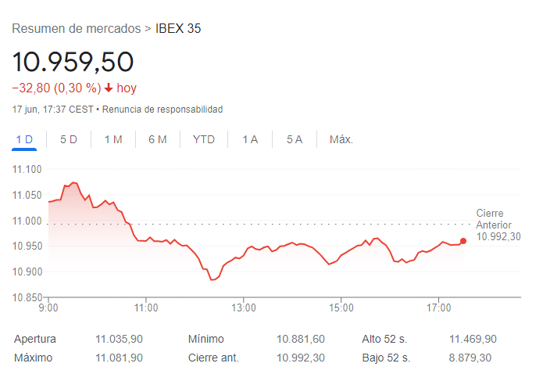The width and height of the screenshot is (543, 374).
Task: Click the Renuncia de responsabilidad link
Action: [163, 109]
